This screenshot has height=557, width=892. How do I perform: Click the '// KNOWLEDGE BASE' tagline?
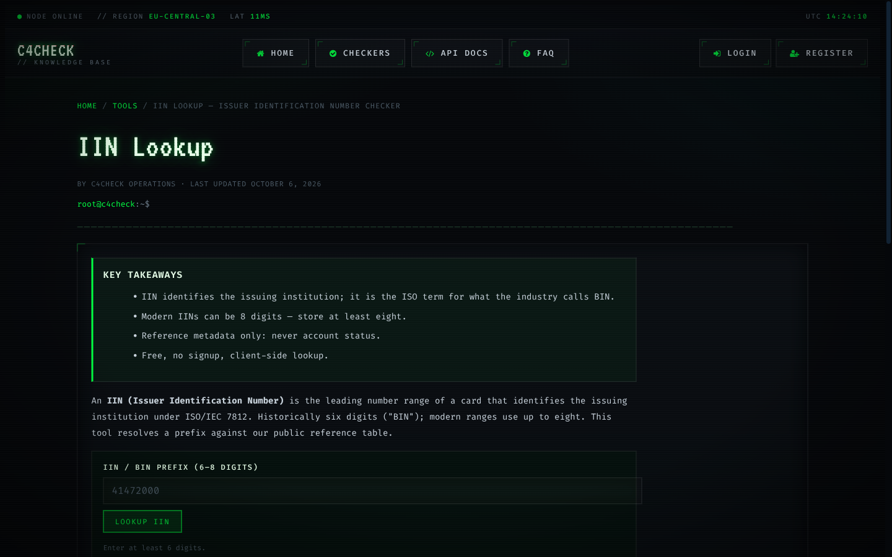64,63
